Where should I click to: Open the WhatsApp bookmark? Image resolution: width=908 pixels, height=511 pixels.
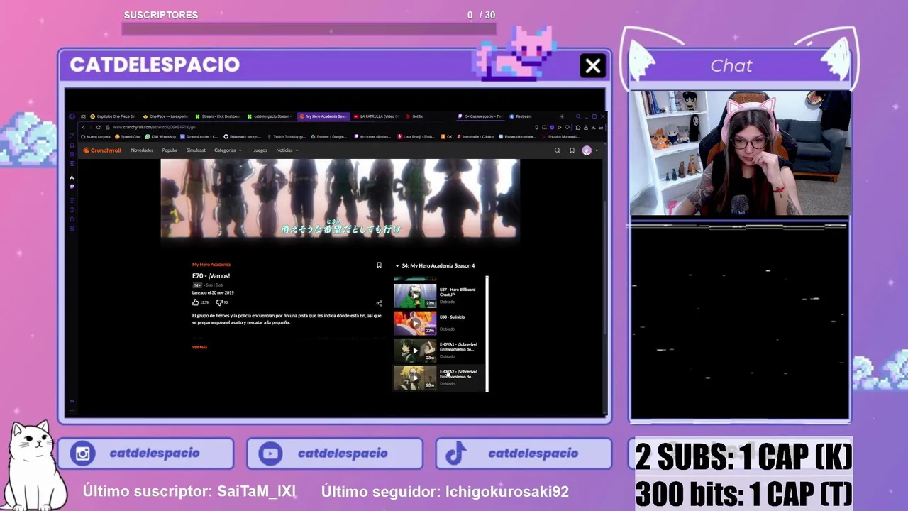tap(160, 136)
